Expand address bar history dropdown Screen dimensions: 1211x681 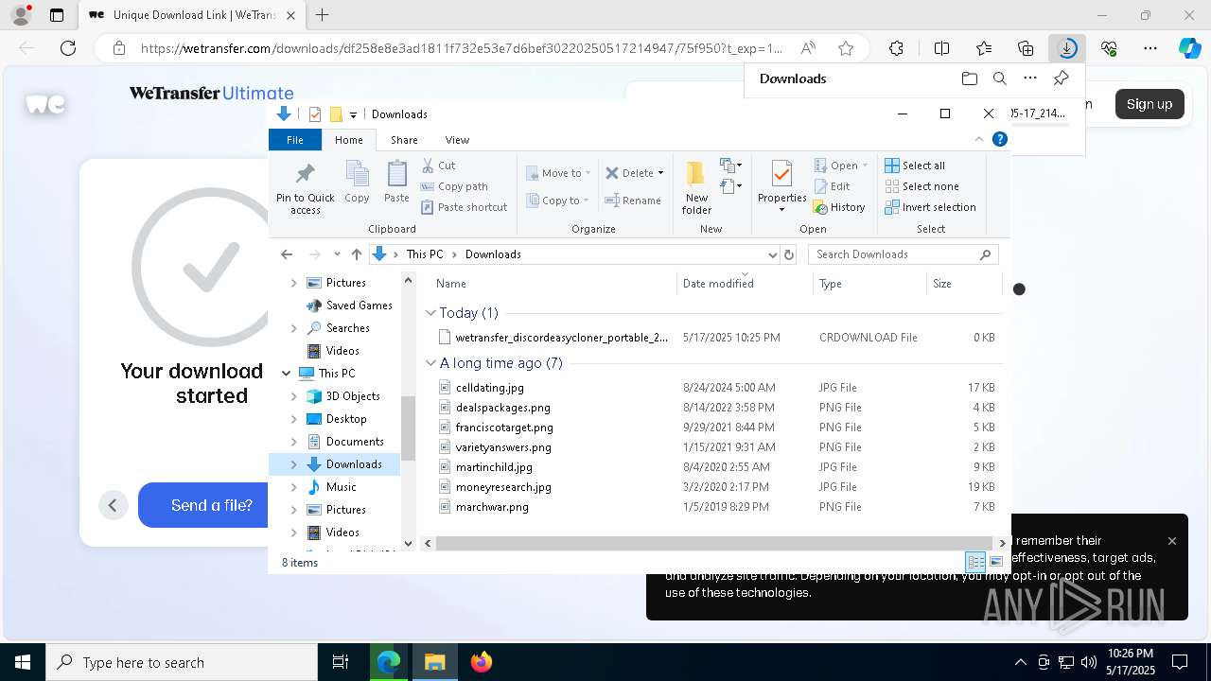773,254
